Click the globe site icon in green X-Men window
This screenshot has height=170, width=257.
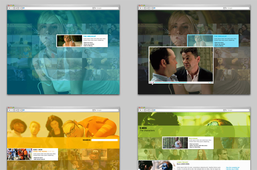tap(154, 110)
